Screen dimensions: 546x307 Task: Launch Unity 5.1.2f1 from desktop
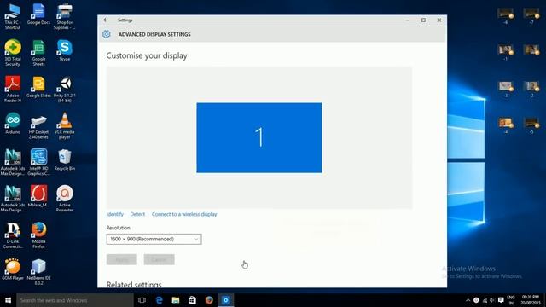[65, 90]
